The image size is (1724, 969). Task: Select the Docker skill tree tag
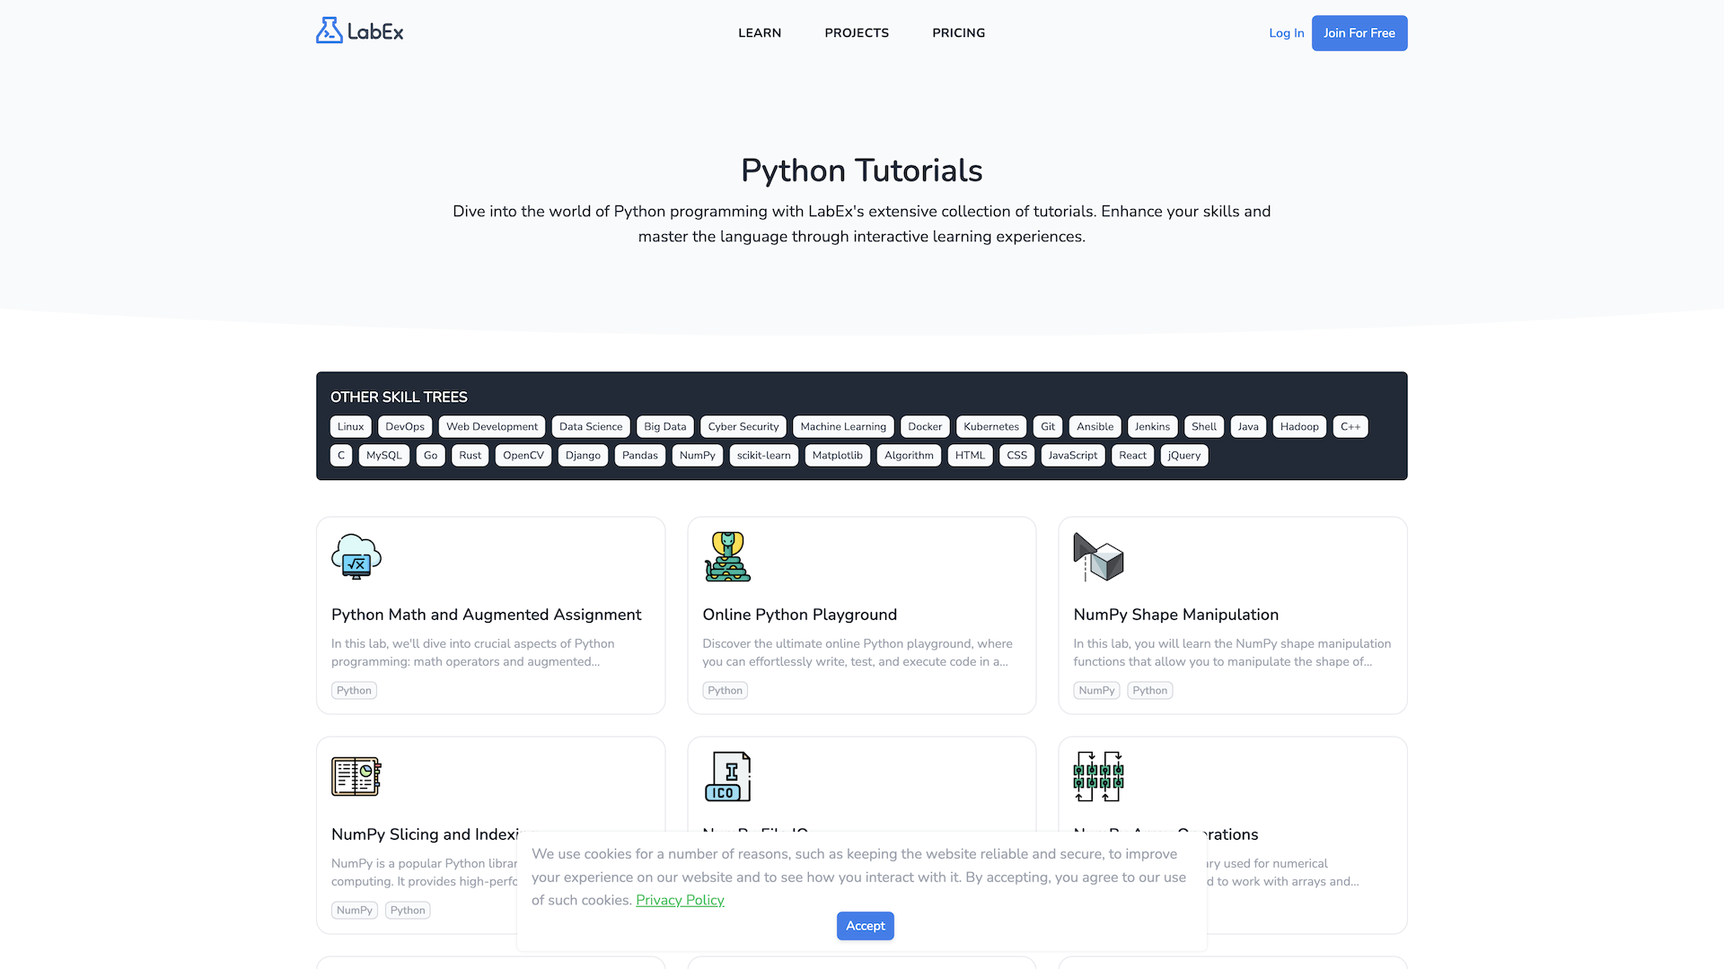click(x=925, y=426)
